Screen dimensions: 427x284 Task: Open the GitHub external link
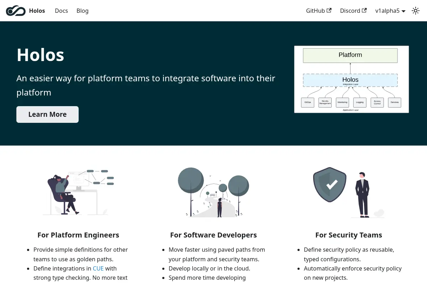[x=319, y=11]
